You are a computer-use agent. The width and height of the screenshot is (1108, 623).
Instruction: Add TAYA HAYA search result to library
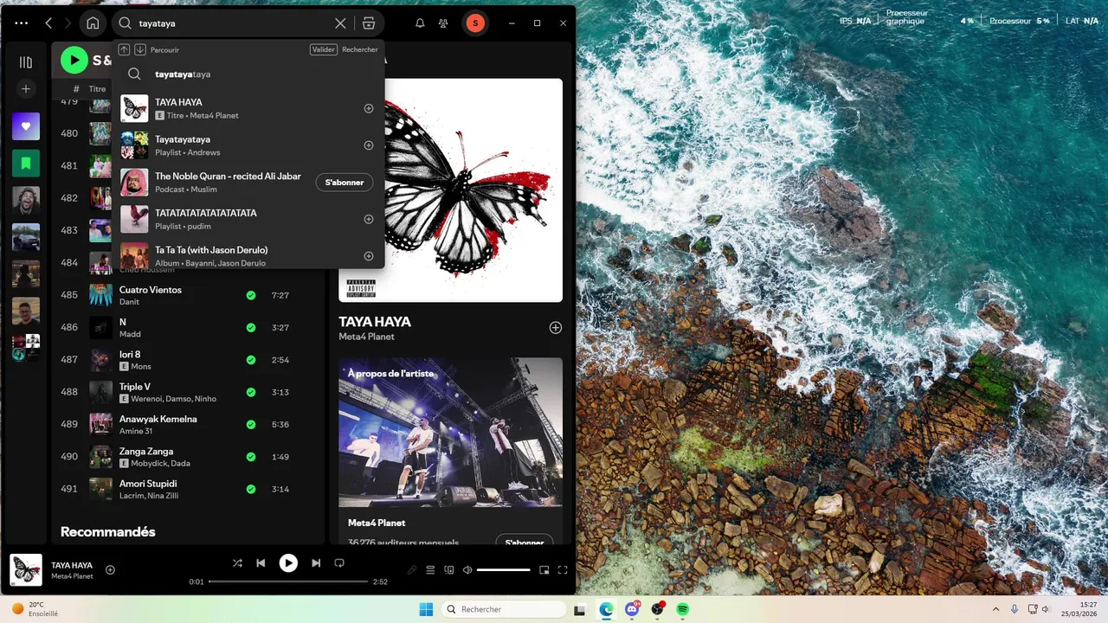tap(368, 108)
